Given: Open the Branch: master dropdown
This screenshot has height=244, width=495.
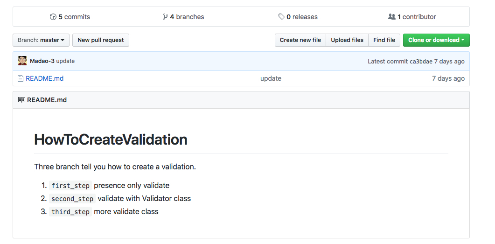Looking at the screenshot, I should pyautogui.click(x=41, y=40).
